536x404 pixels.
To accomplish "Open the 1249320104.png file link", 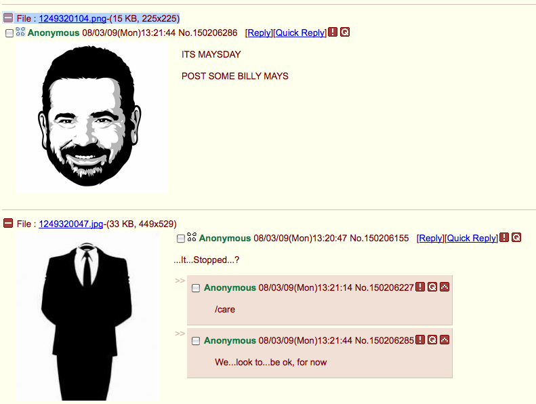I will 73,18.
